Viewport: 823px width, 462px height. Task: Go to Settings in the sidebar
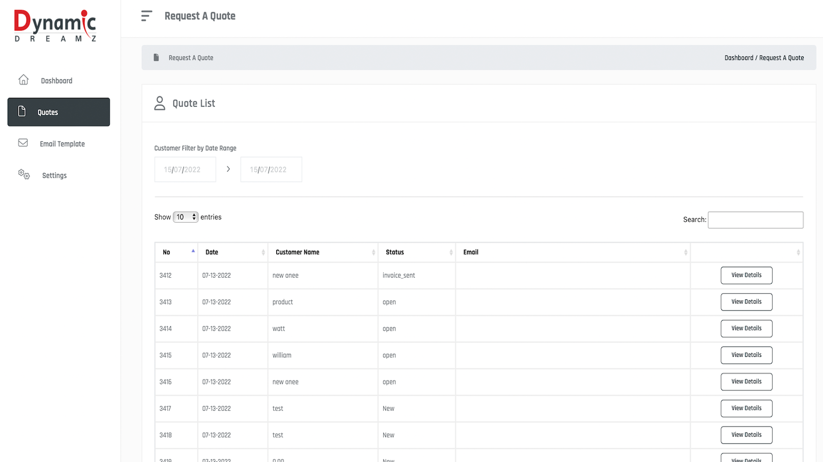(54, 176)
